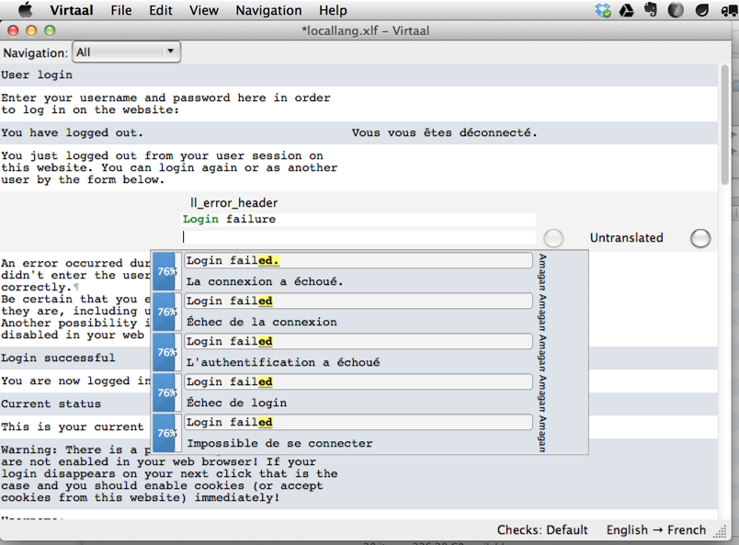Click the Dropbox menu bar icon
This screenshot has height=545, width=739.
(603, 10)
